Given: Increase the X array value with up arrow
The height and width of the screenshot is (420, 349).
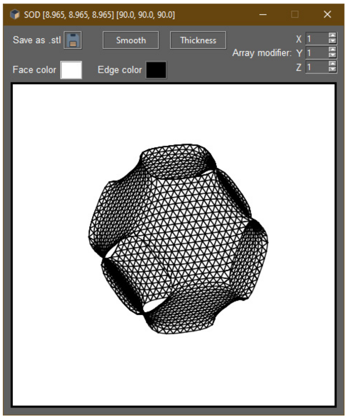Looking at the screenshot, I should pos(332,35).
